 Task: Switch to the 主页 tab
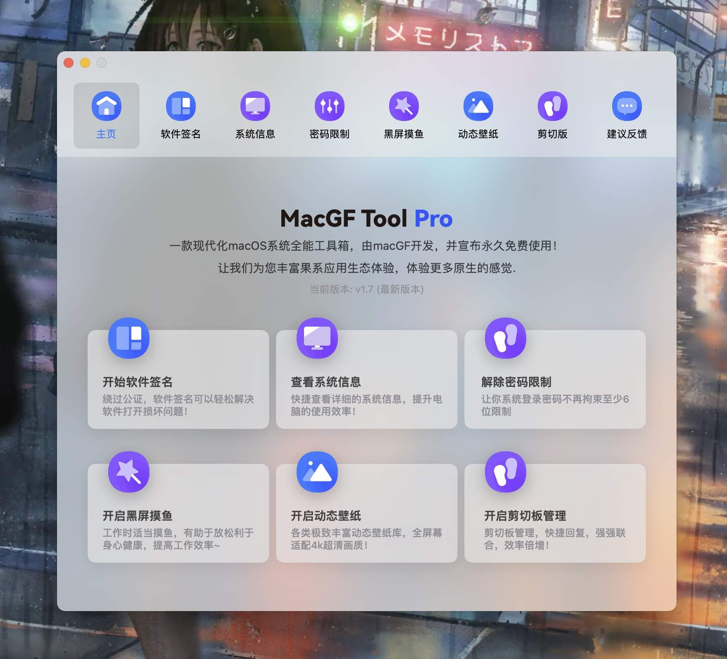point(107,116)
